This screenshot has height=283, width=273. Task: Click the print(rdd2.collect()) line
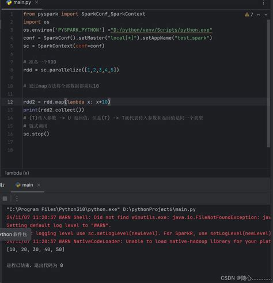54,110
